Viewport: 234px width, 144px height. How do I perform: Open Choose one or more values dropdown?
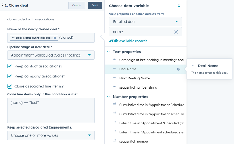[x=51, y=135]
